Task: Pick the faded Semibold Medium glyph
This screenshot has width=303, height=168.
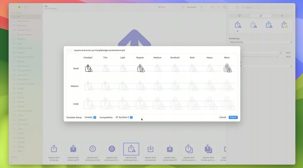Action: coord(176,86)
